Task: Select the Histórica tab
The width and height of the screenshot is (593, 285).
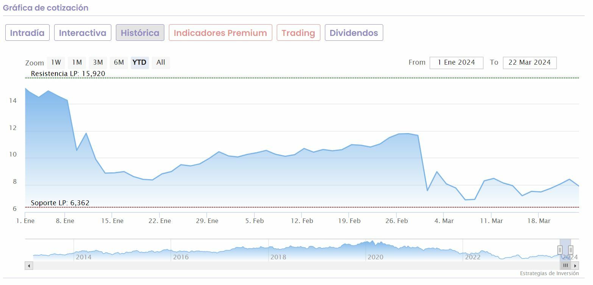Action: (140, 33)
